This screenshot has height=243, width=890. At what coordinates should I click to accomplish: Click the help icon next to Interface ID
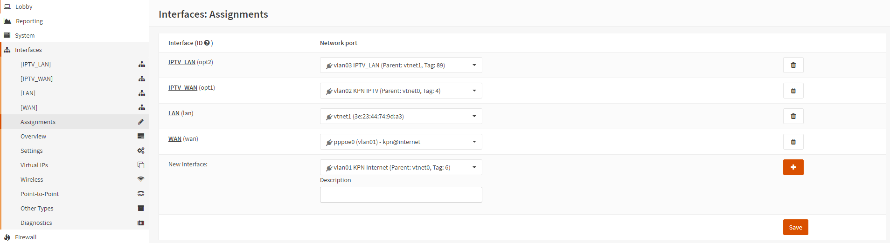207,43
